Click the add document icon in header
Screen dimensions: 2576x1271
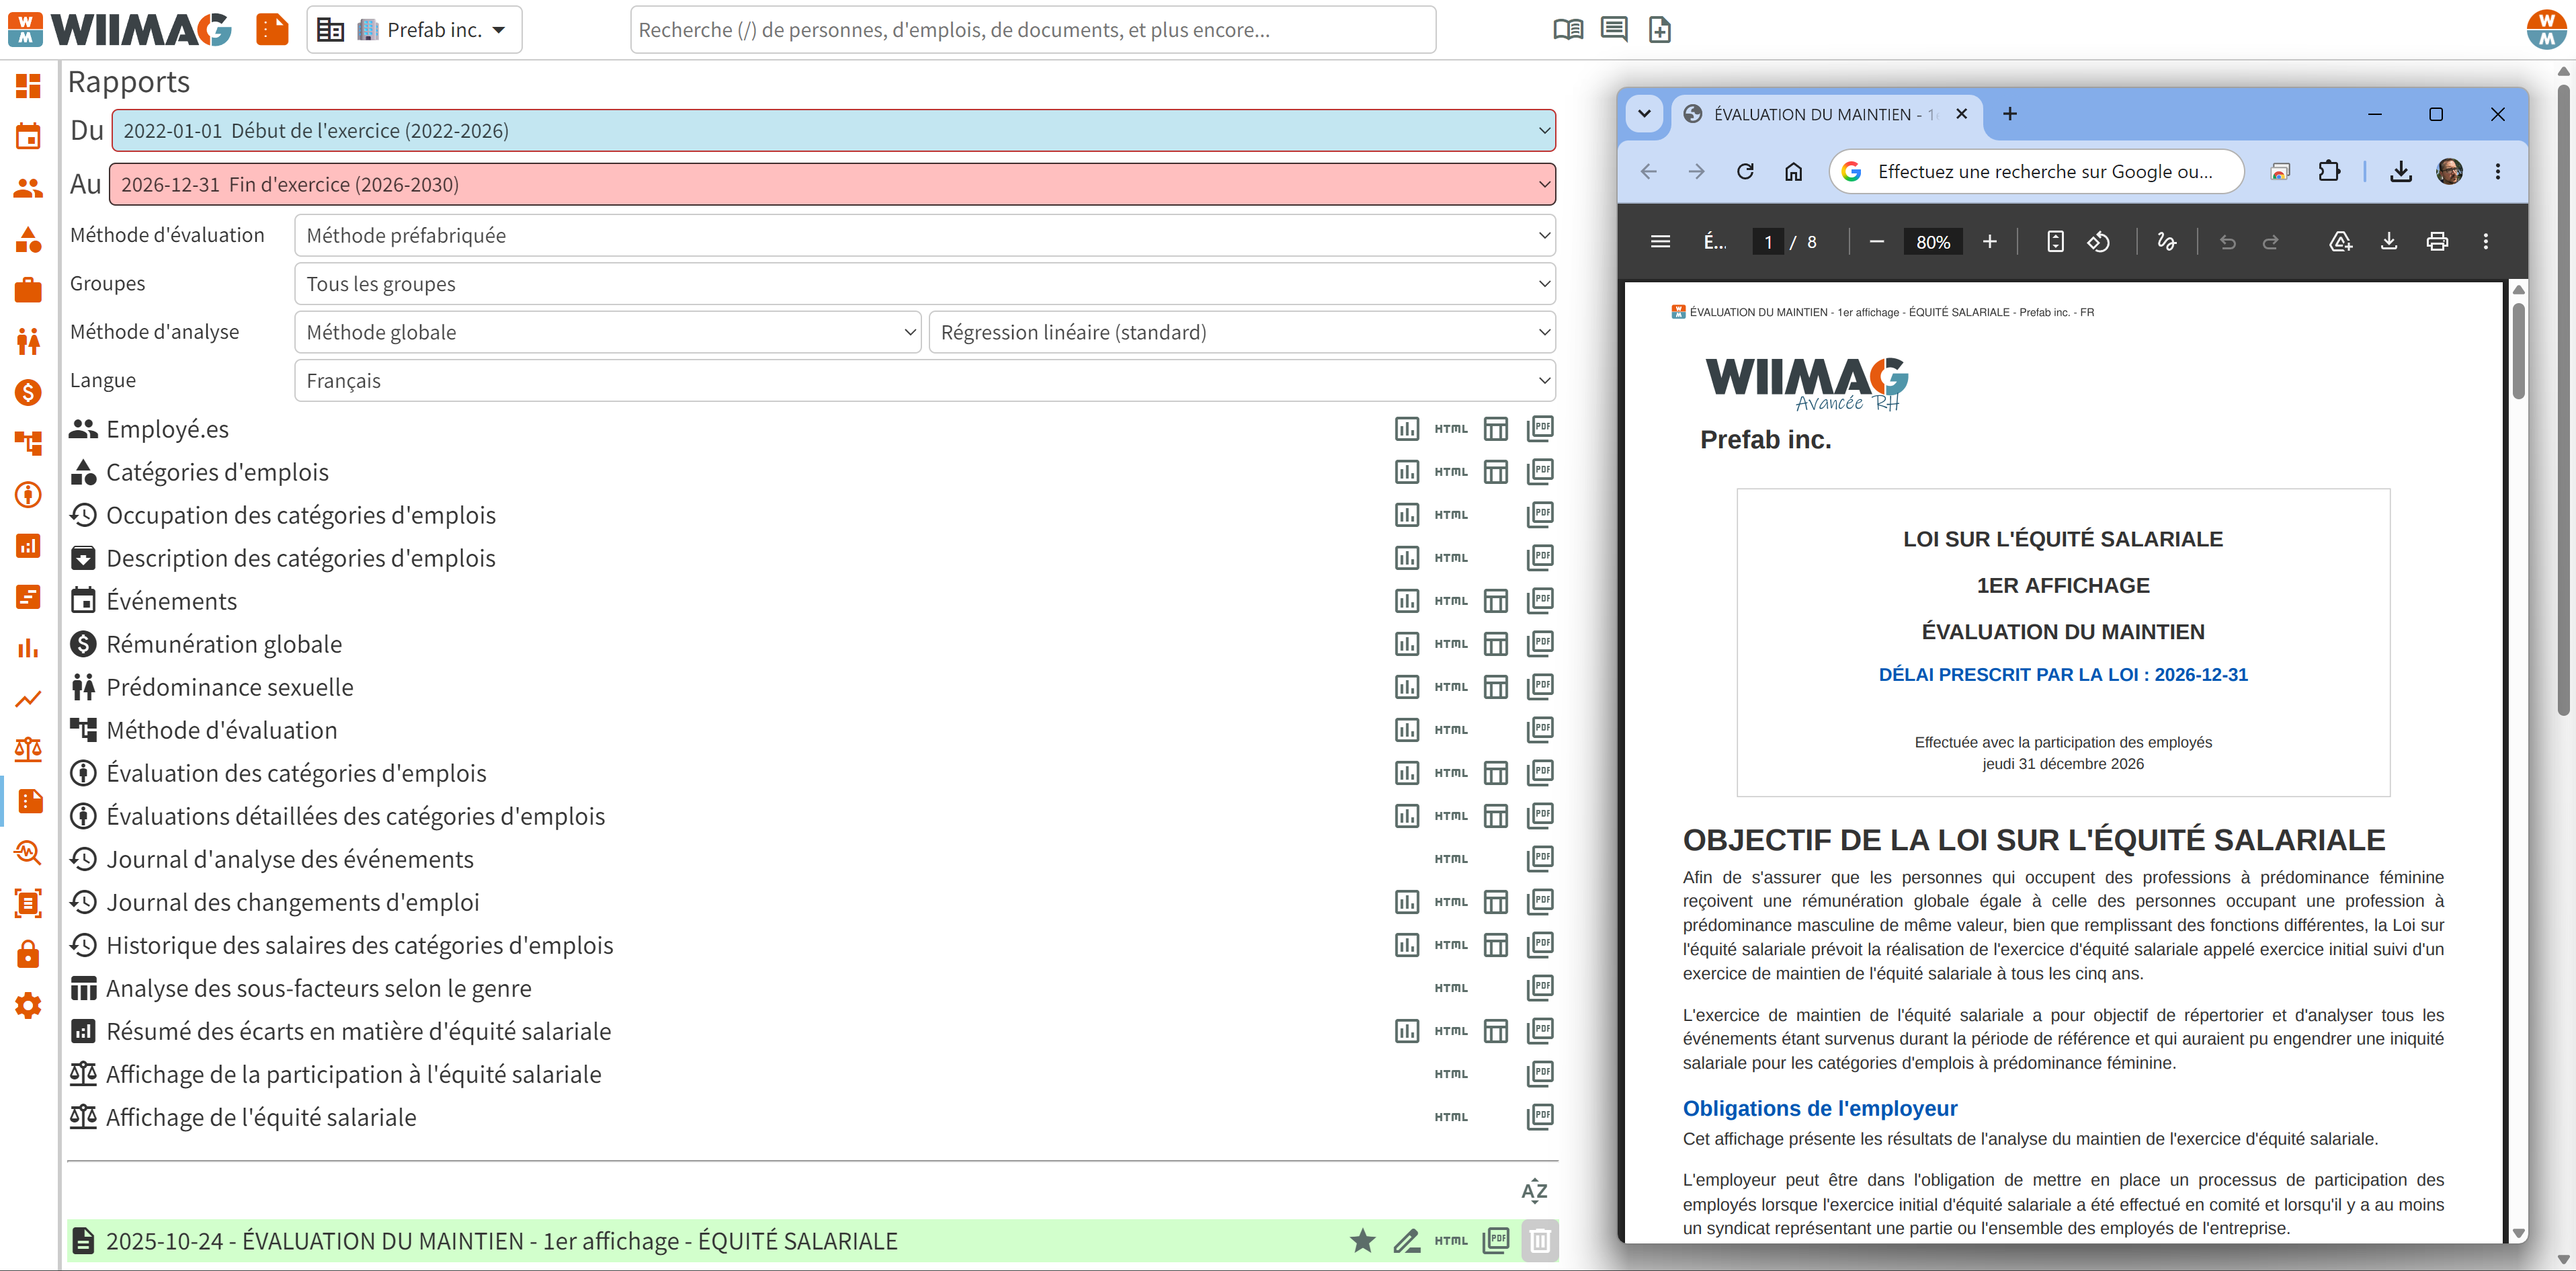(x=1660, y=30)
